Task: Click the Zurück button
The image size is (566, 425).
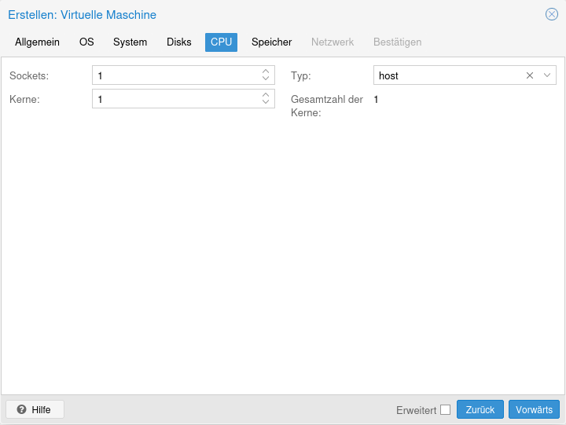Action: pyautogui.click(x=480, y=409)
